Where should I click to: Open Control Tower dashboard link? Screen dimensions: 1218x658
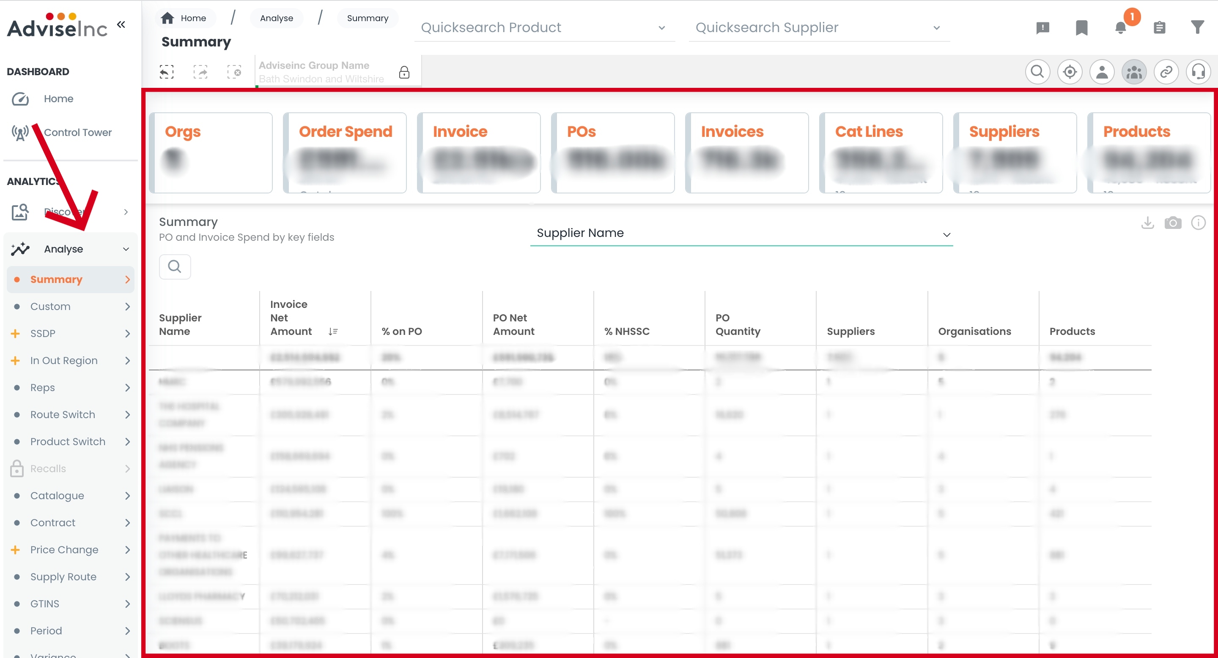pos(77,133)
